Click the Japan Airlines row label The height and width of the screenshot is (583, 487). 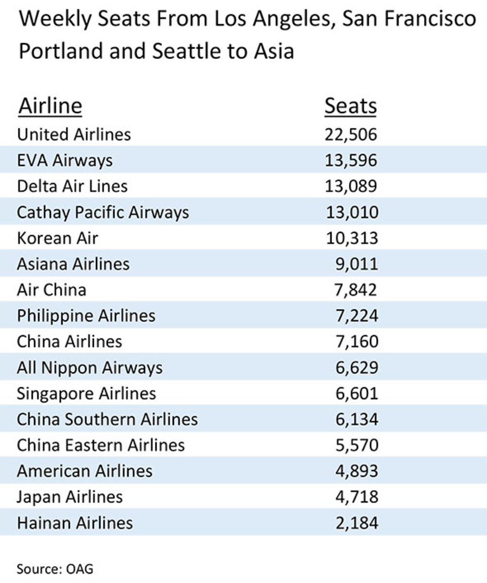(x=69, y=497)
